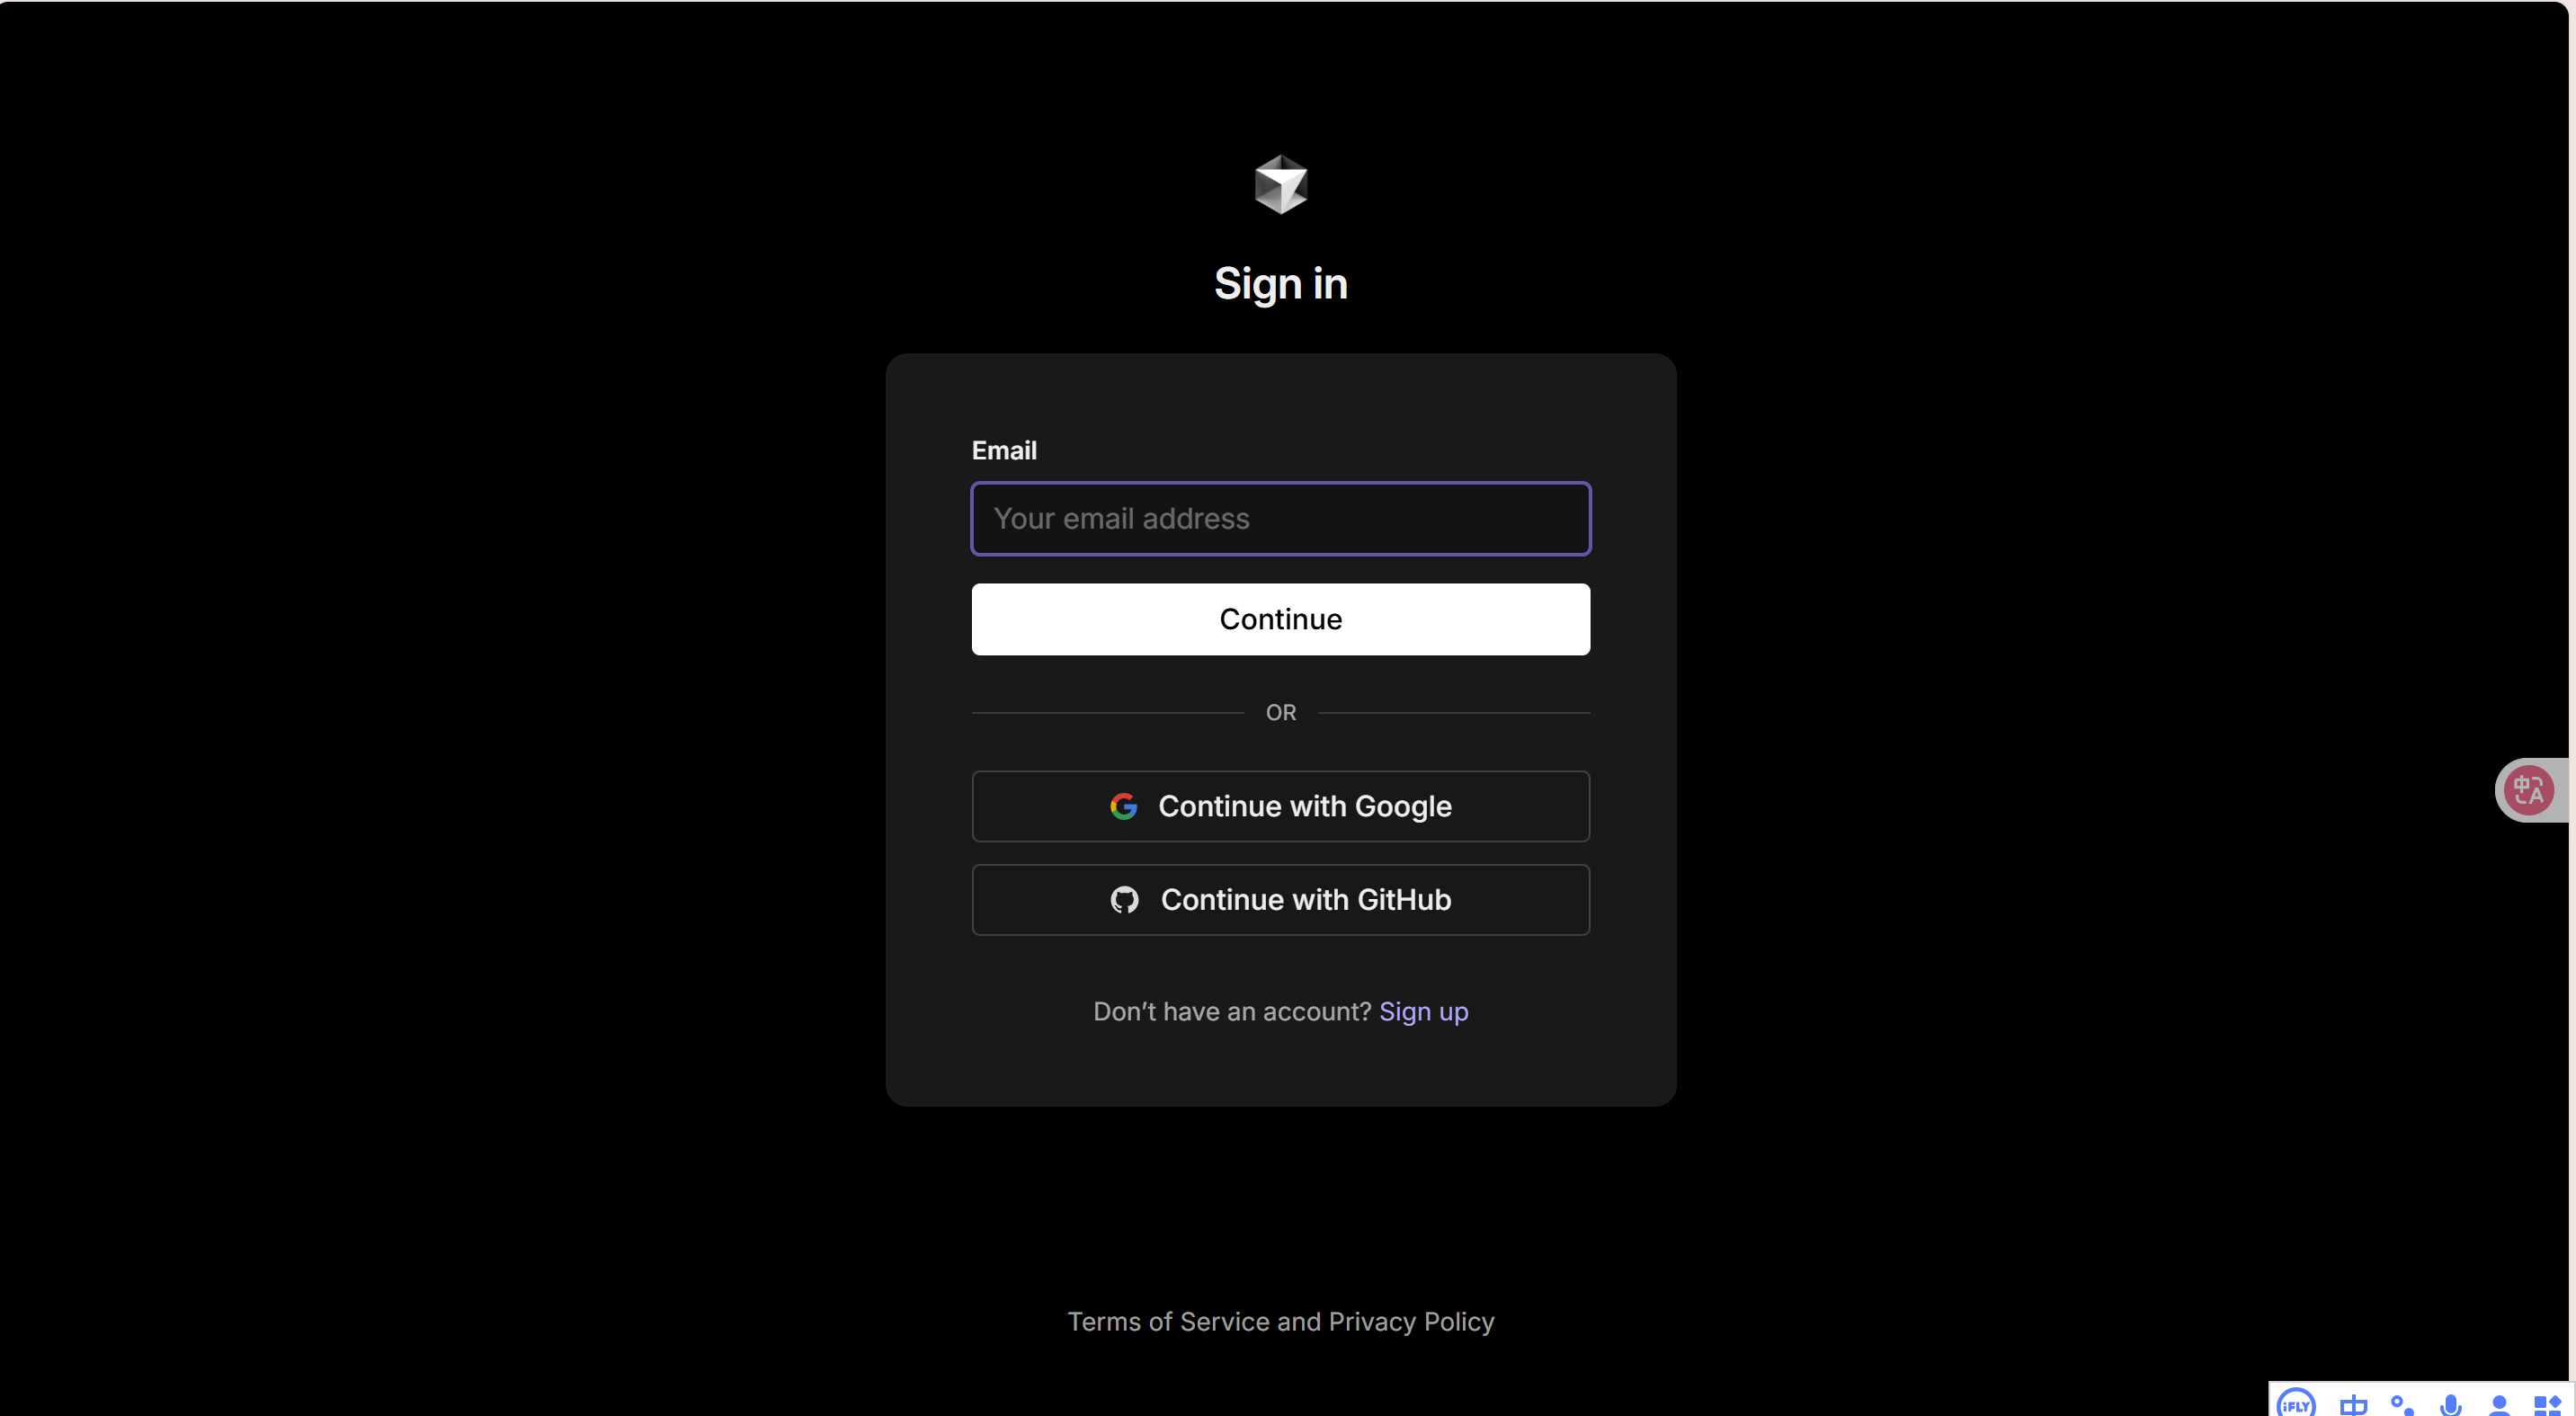2576x1416 pixels.
Task: Click the GitHub octocat icon
Action: (1124, 900)
